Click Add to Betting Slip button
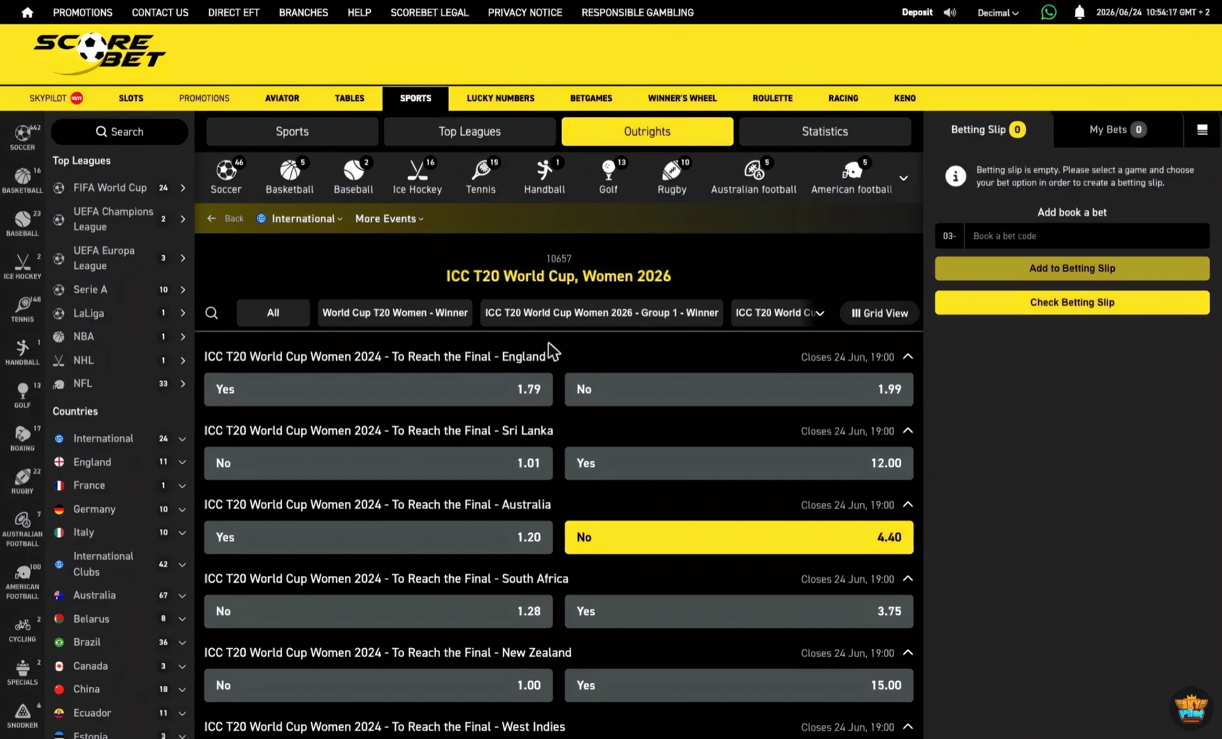 tap(1072, 269)
